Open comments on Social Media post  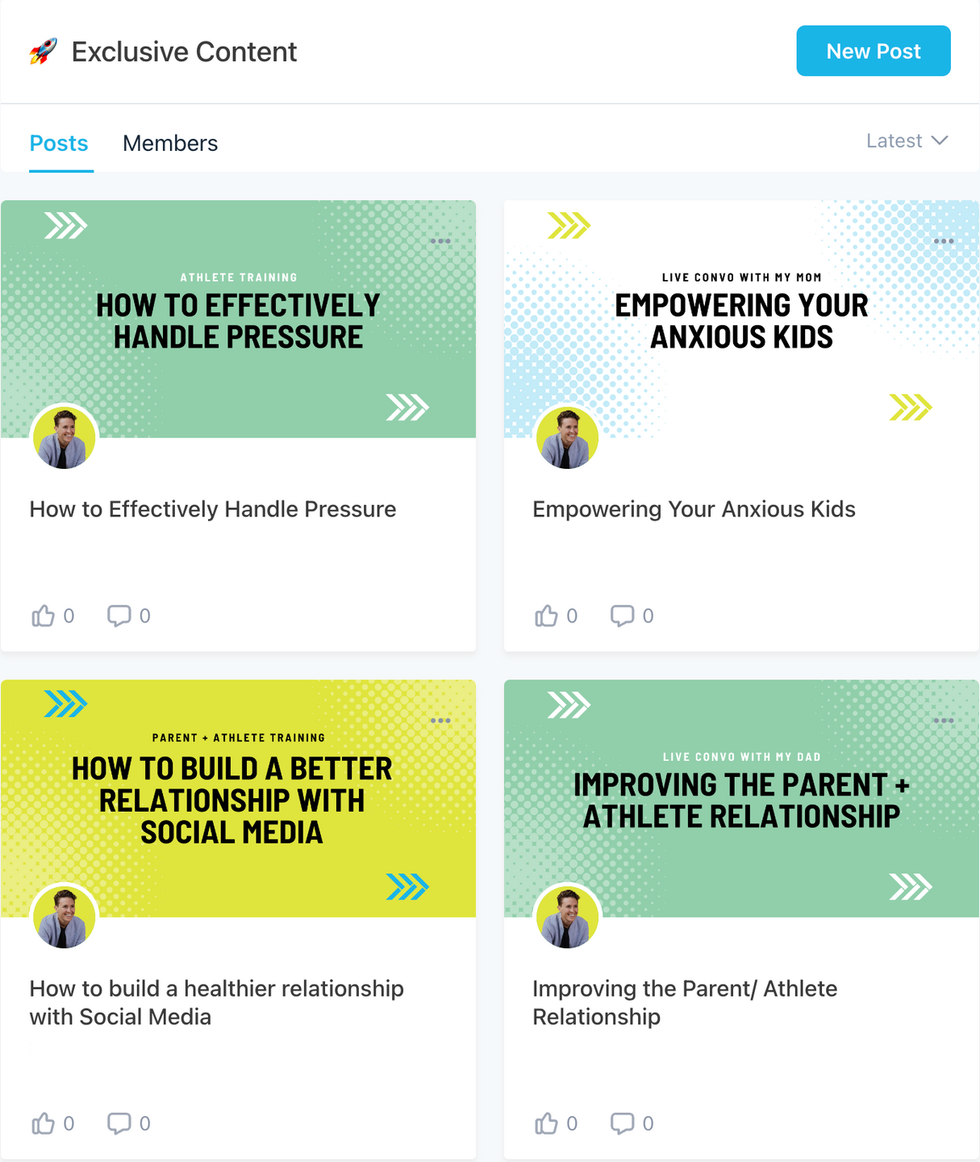point(119,1123)
